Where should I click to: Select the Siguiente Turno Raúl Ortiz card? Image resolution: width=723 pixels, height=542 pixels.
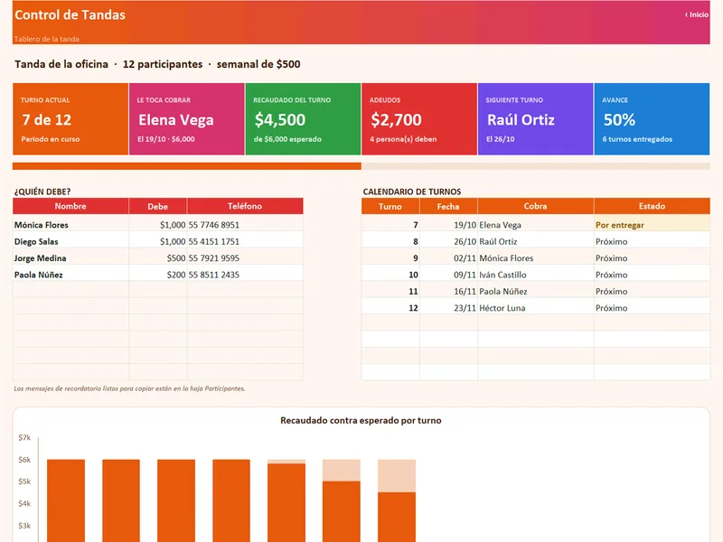(535, 119)
